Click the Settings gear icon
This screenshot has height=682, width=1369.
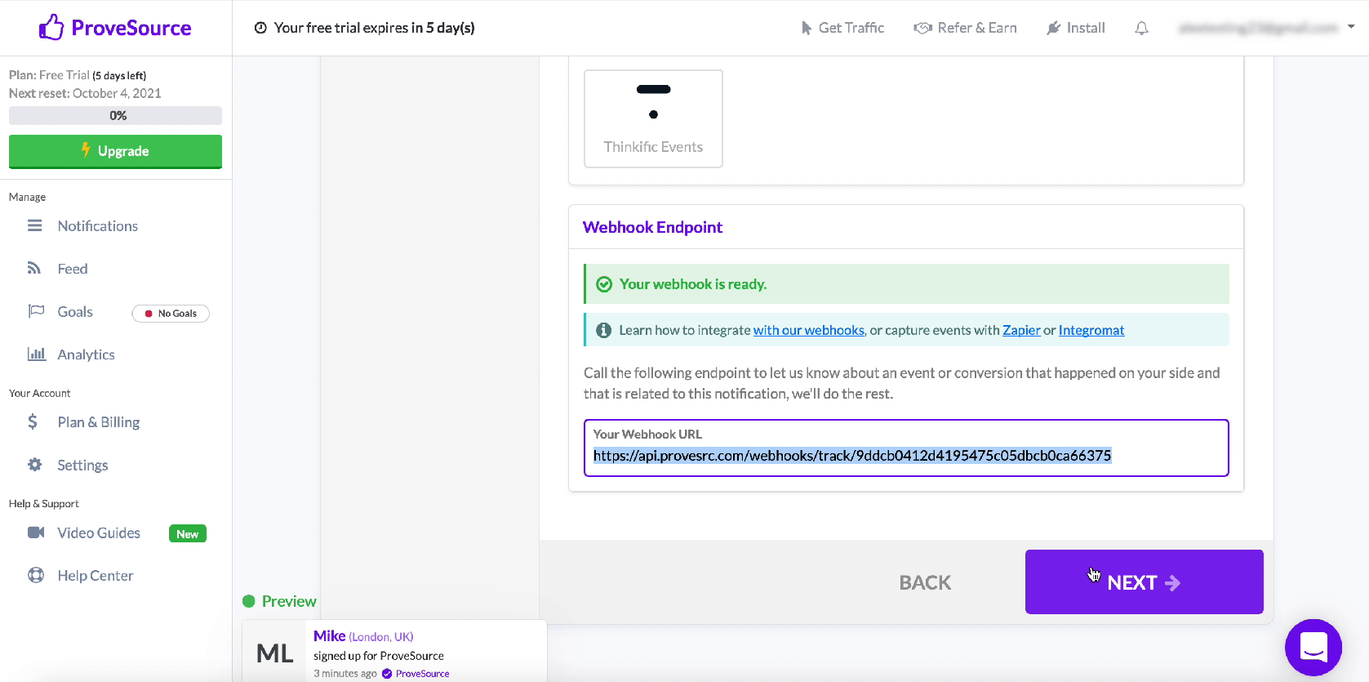[34, 465]
